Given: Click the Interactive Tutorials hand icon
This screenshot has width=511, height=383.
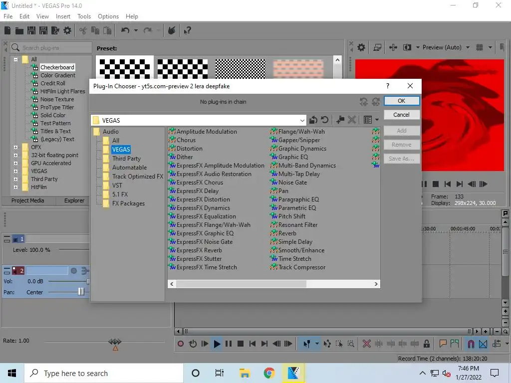Looking at the screenshot, I should click(172, 30).
